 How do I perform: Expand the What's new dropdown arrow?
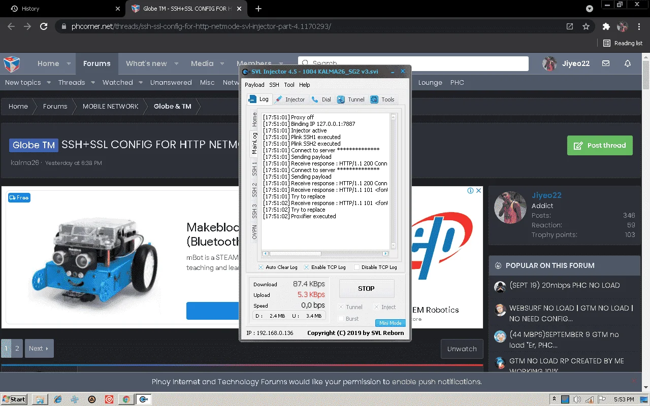[x=176, y=63]
